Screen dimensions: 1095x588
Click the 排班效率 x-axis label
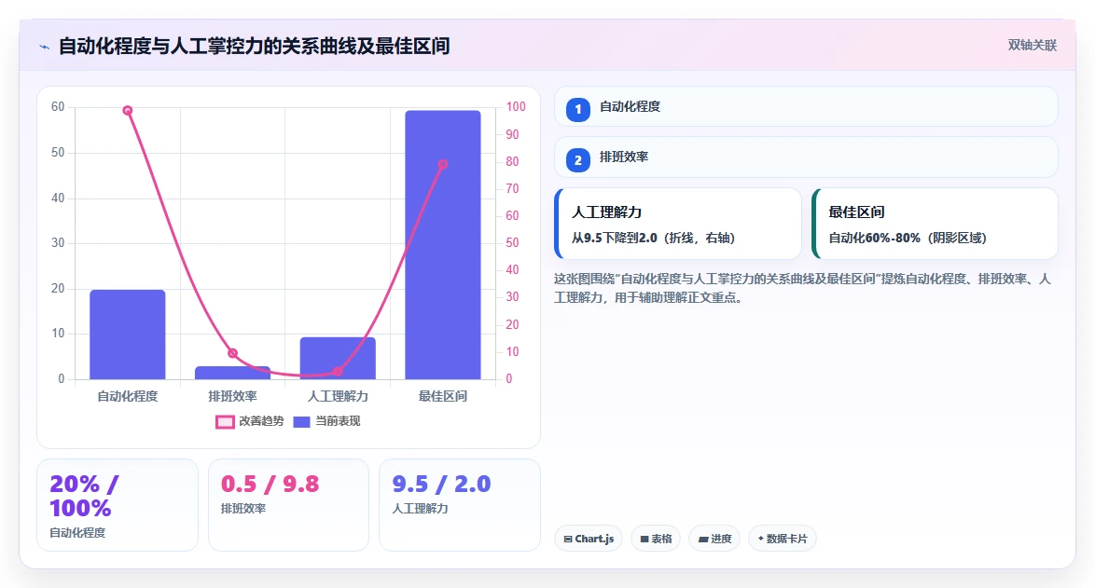232,396
